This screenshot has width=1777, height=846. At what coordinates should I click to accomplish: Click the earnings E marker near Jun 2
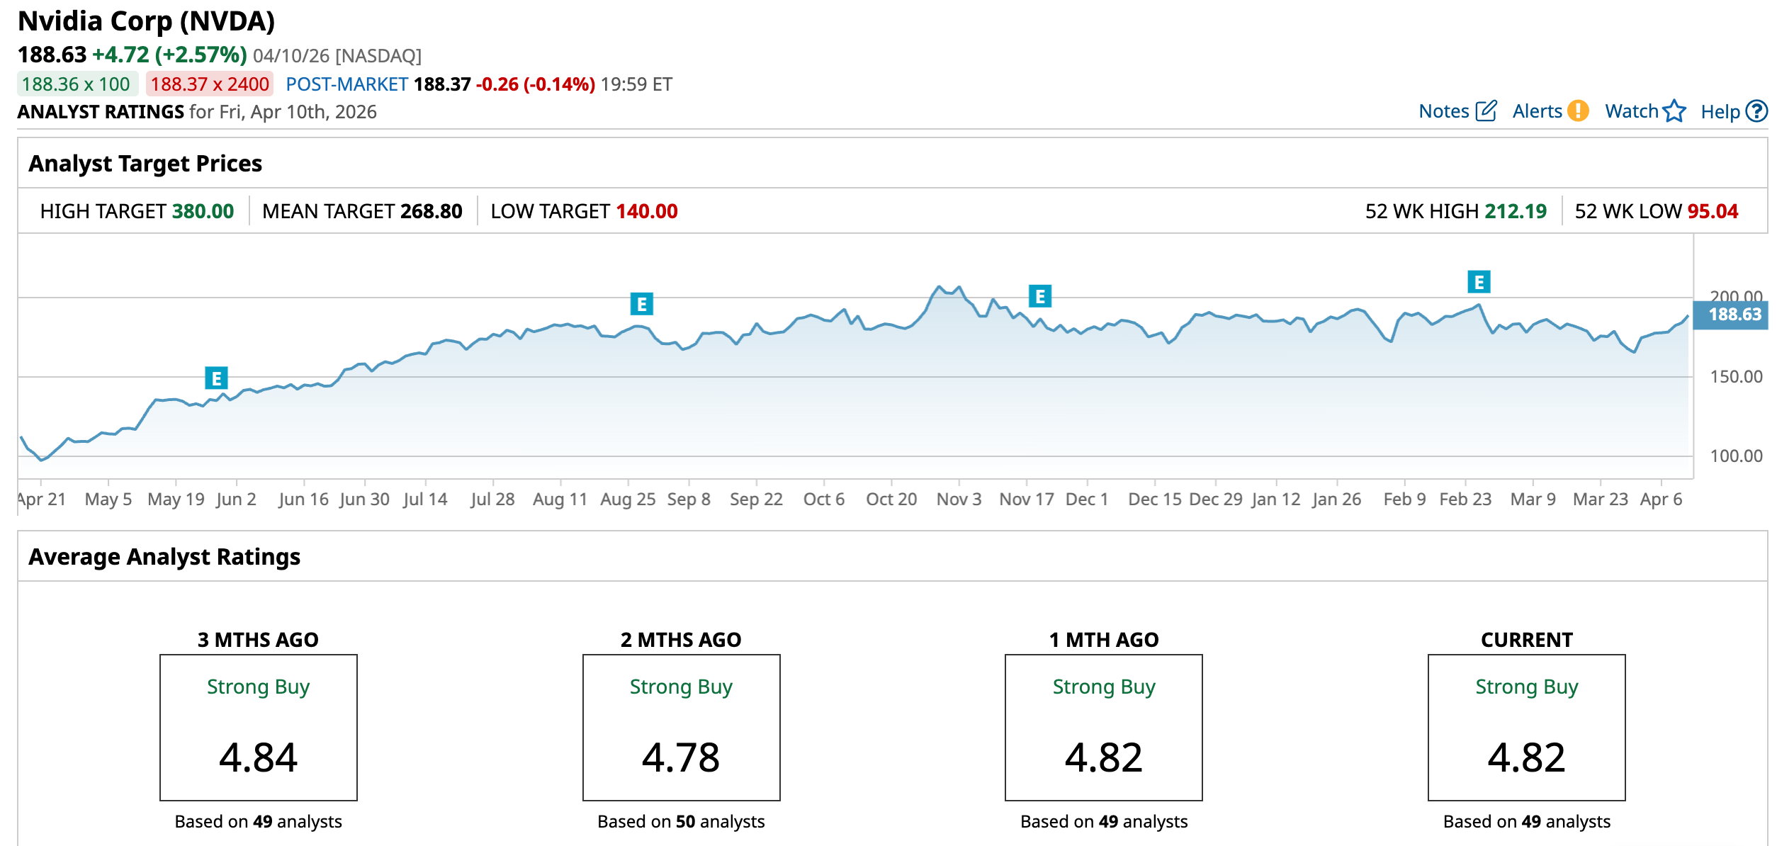coord(216,378)
